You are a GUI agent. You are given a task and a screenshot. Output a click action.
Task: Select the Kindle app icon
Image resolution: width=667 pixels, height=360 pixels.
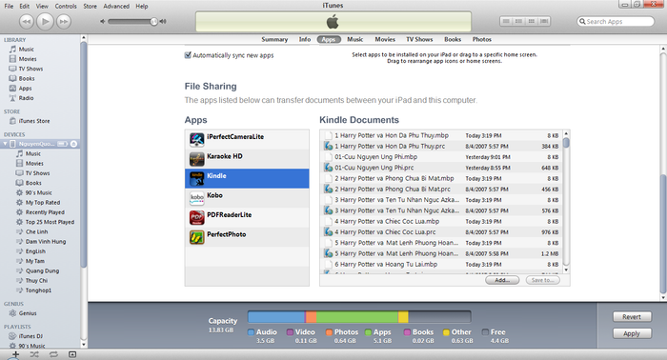(197, 178)
